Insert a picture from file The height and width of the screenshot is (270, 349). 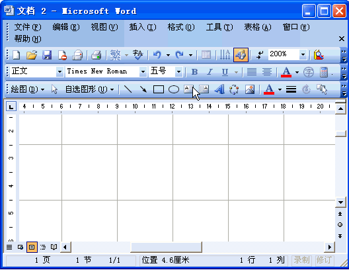250,89
